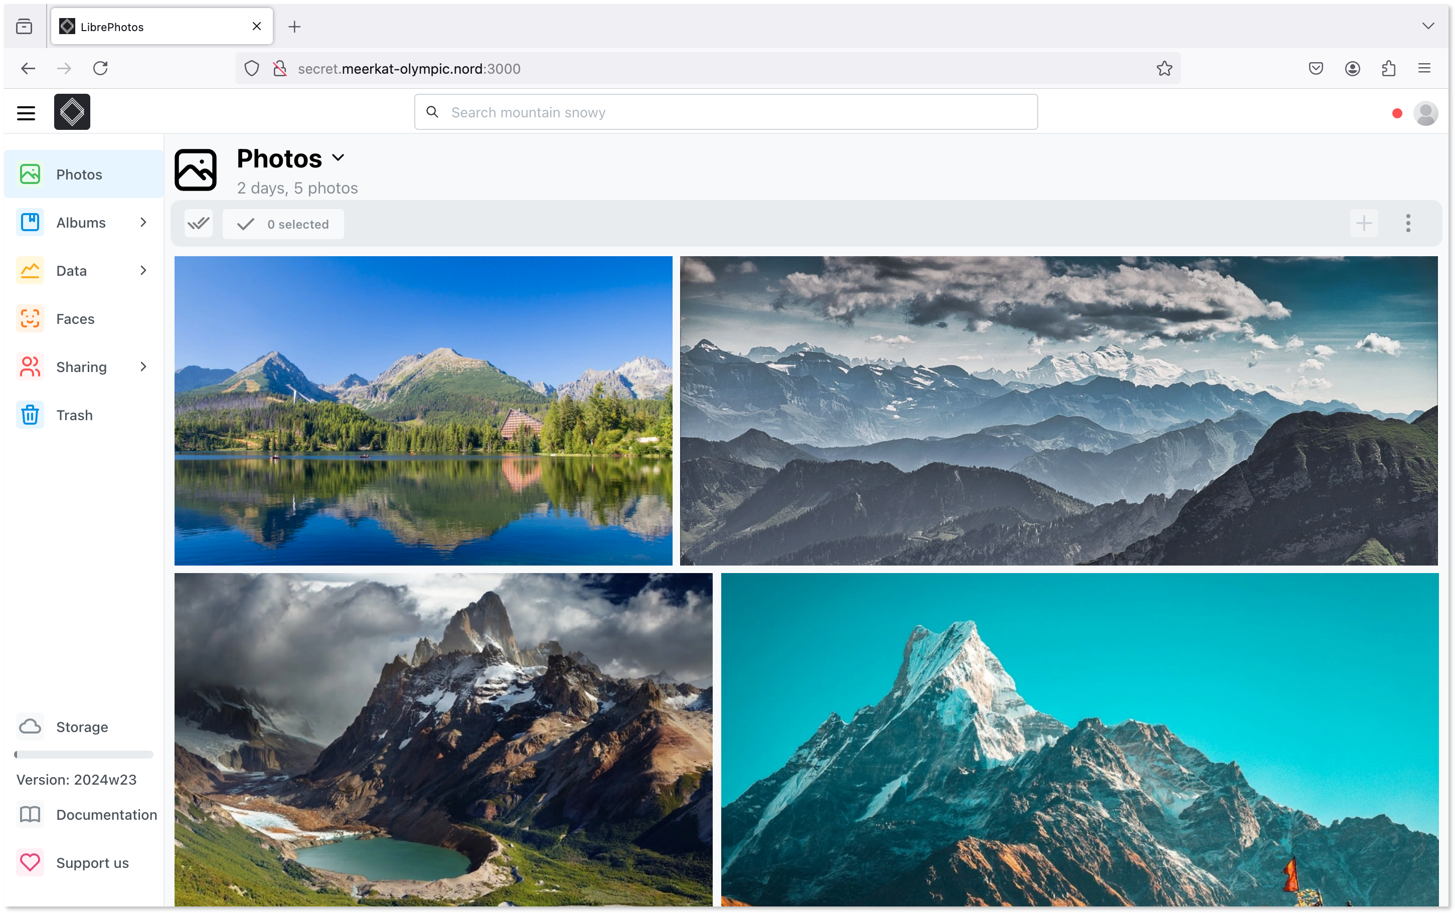Screen dimensions: 1455x913
Task: Open the three-dot more options menu
Action: (1408, 224)
